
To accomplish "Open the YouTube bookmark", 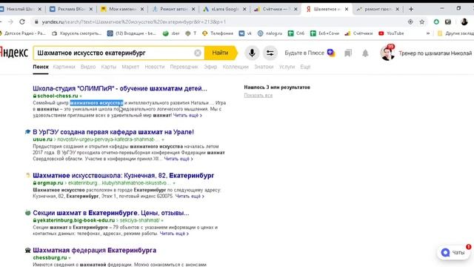I will (x=391, y=33).
